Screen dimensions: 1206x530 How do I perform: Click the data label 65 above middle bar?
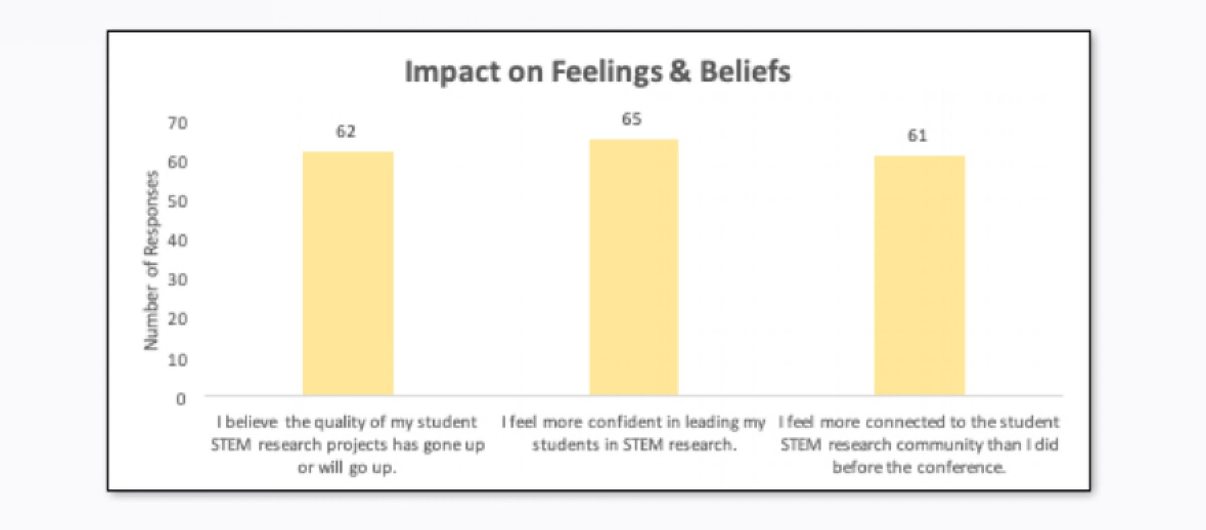pos(632,119)
